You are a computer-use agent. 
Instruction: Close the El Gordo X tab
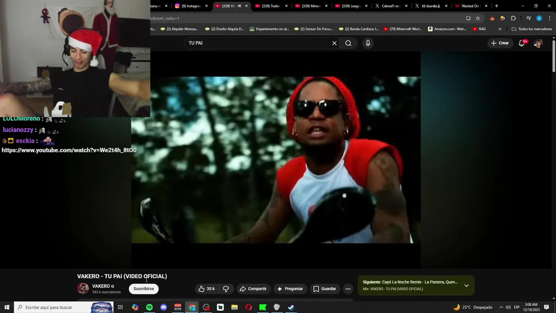[446, 6]
